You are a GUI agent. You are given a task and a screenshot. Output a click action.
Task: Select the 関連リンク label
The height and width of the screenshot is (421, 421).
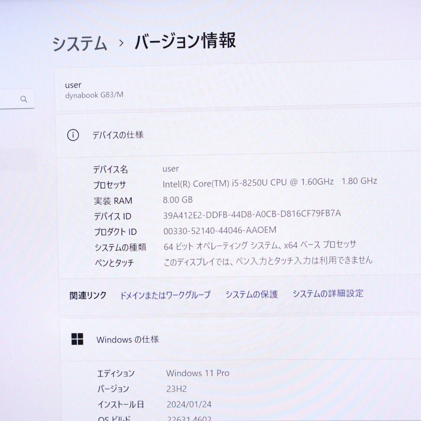[88, 295]
